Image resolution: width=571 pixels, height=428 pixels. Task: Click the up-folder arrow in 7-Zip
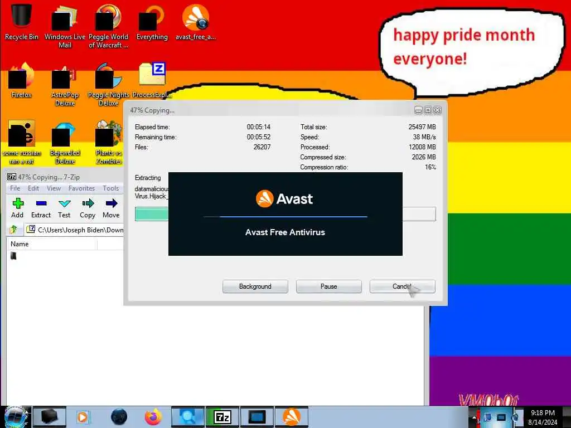13,229
